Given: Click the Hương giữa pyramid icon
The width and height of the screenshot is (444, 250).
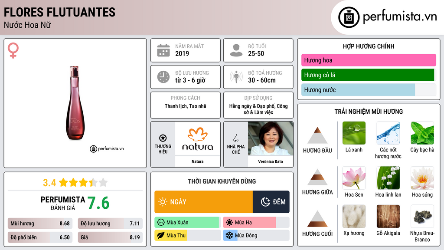Looking at the screenshot, I should [317, 177].
